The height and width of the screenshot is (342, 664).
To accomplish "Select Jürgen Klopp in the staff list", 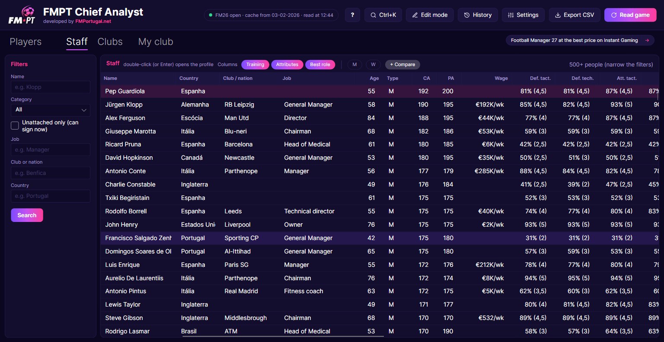I will 124,104.
